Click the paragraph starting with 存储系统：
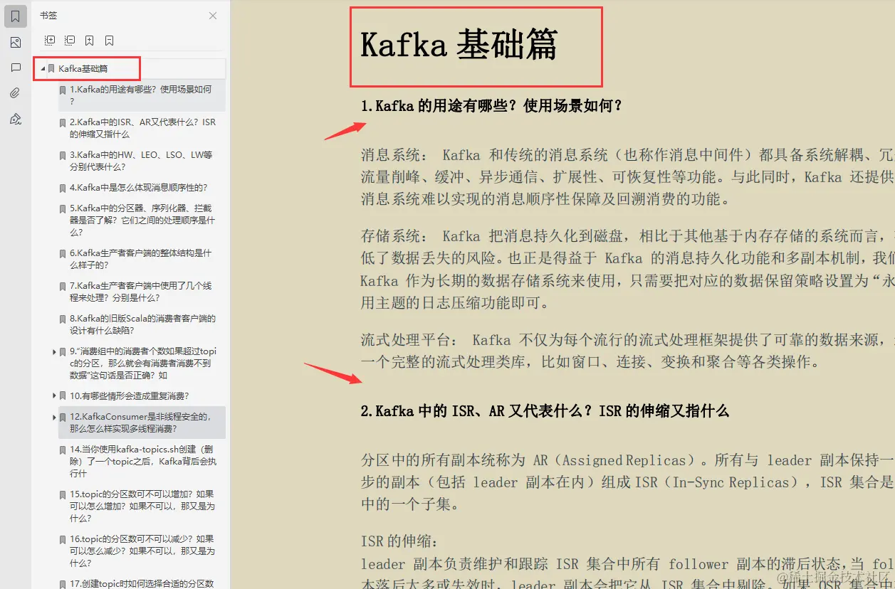Screen dimensions: 895x589 tap(628, 269)
